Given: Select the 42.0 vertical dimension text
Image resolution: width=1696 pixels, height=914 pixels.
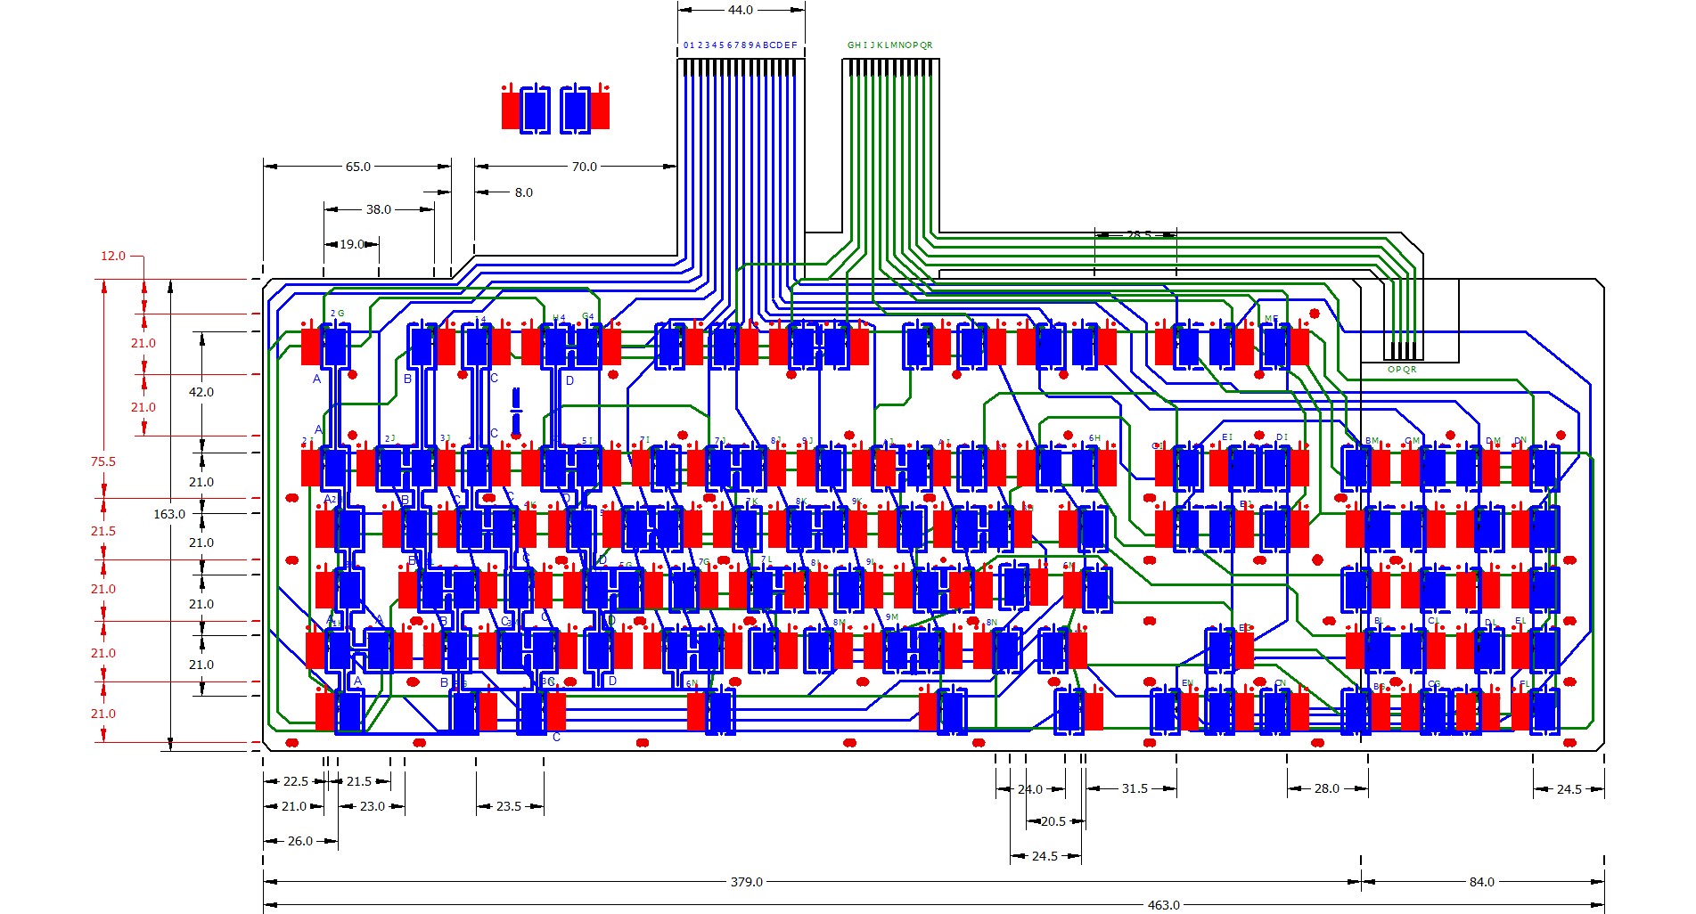Looking at the screenshot, I should tap(201, 392).
